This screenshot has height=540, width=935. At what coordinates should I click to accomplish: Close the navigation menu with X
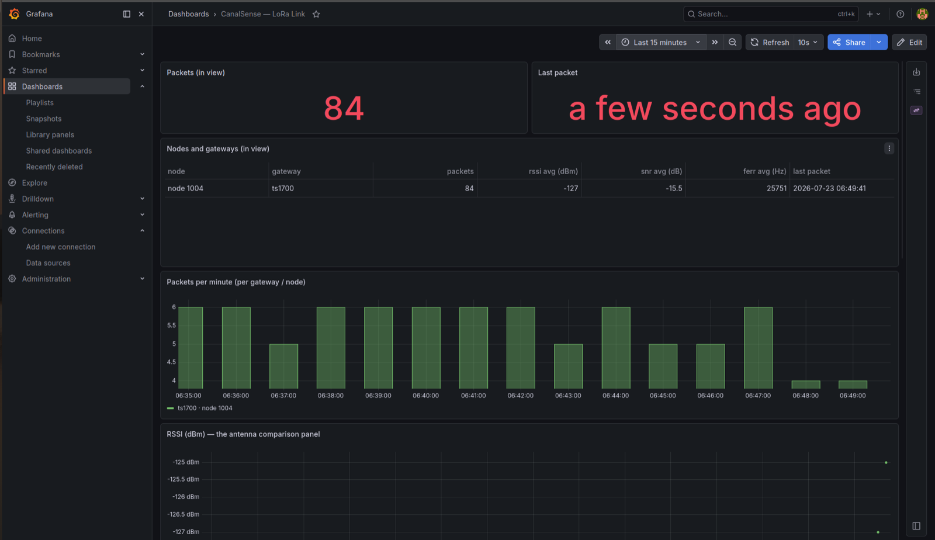pos(141,14)
